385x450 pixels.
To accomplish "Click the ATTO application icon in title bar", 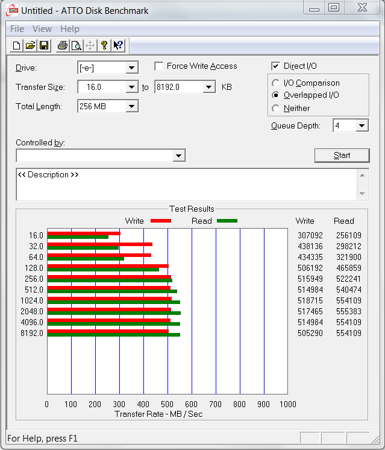I will pyautogui.click(x=12, y=10).
